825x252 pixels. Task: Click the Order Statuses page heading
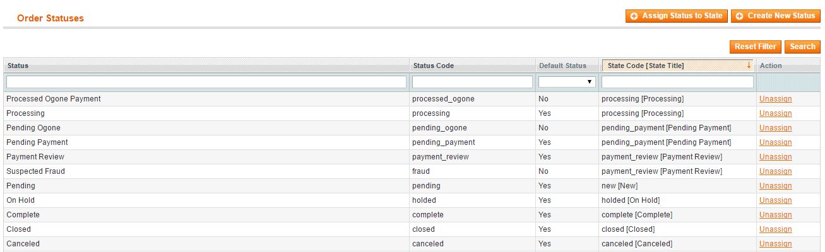pos(50,18)
